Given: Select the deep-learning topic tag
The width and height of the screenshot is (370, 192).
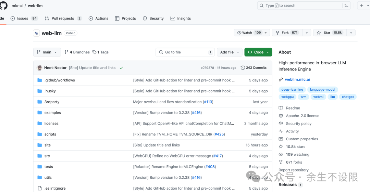Looking at the screenshot, I should pos(292,90).
